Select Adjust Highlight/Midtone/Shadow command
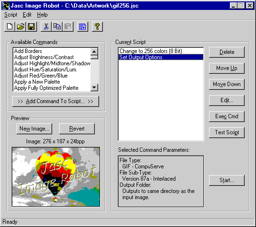 click(52, 63)
